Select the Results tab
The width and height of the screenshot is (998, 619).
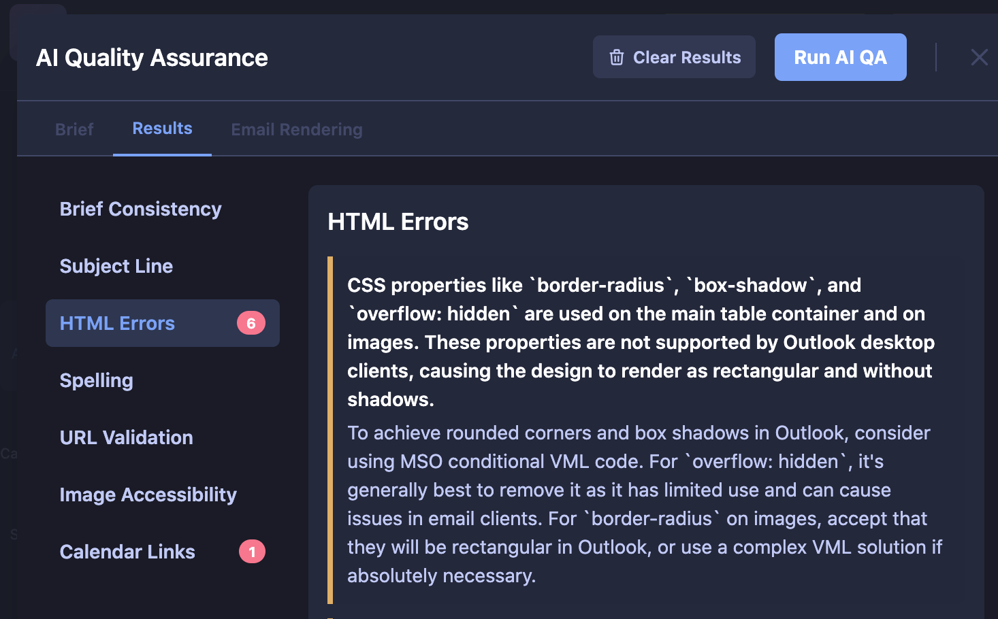coord(161,128)
